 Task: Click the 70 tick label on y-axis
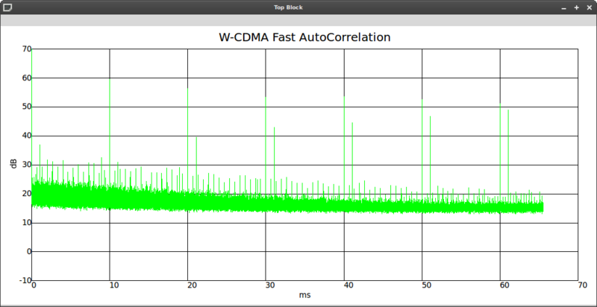click(x=26, y=49)
